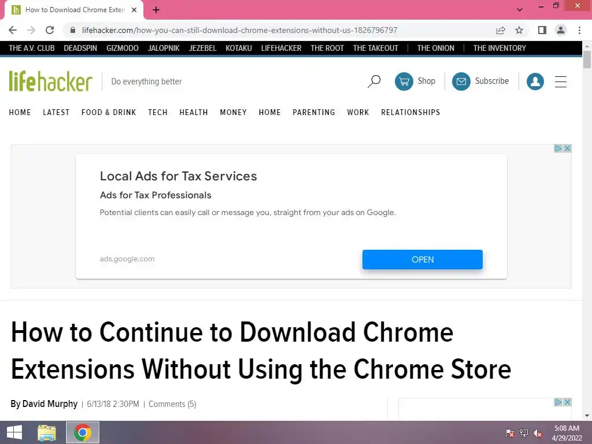The height and width of the screenshot is (444, 592).
Task: Click the network tray icon
Action: coord(524,433)
